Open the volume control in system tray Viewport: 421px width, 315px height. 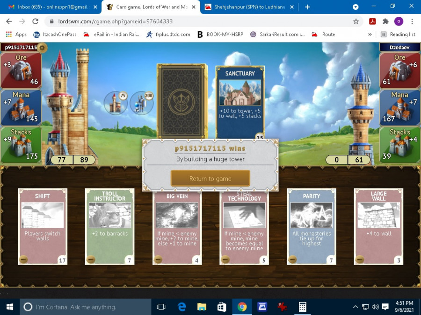[x=375, y=307]
